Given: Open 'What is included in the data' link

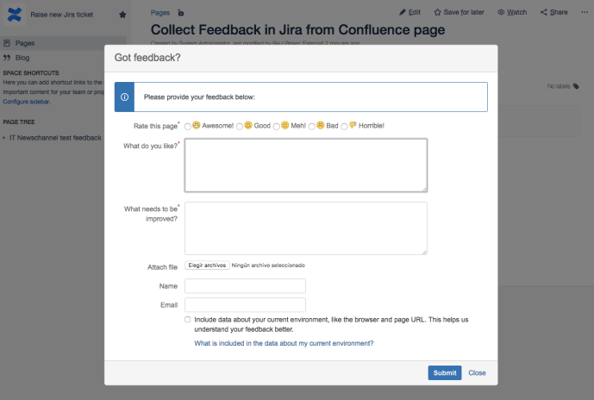Looking at the screenshot, I should [284, 343].
